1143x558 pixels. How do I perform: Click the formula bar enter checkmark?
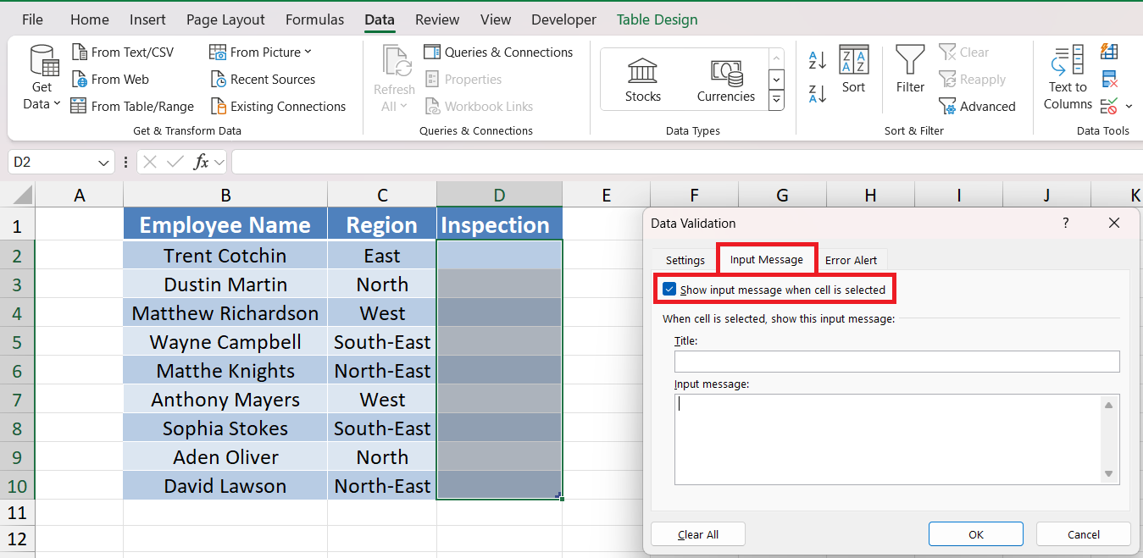(x=175, y=162)
